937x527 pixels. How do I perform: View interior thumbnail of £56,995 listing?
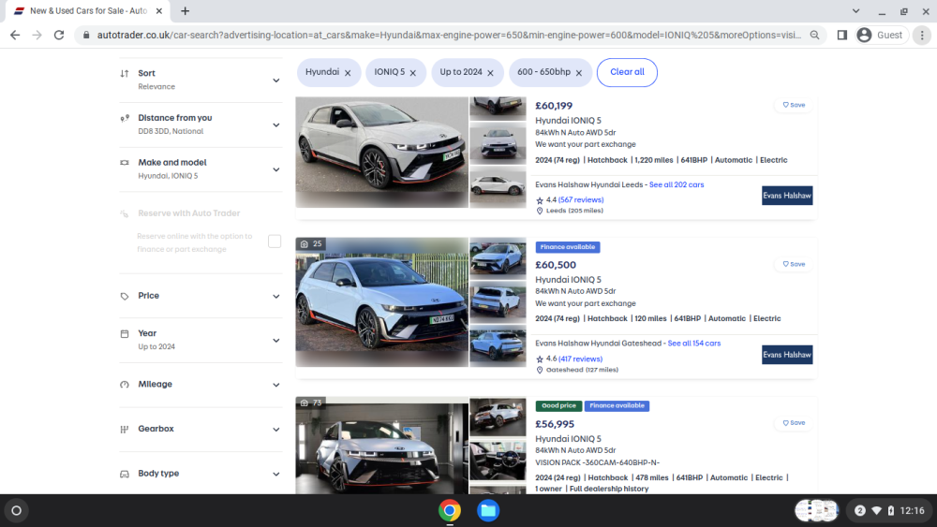pyautogui.click(x=498, y=461)
